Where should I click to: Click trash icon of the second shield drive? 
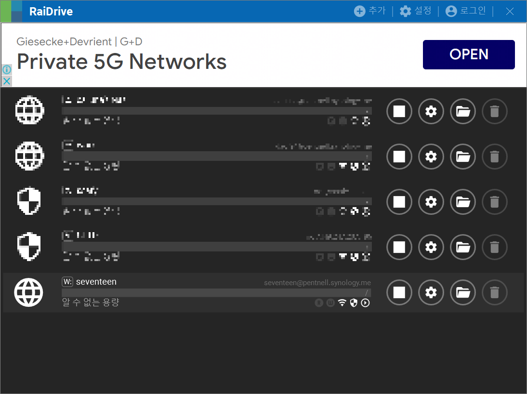[494, 247]
